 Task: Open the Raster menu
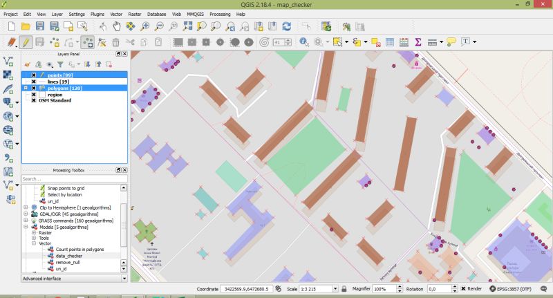pyautogui.click(x=134, y=14)
